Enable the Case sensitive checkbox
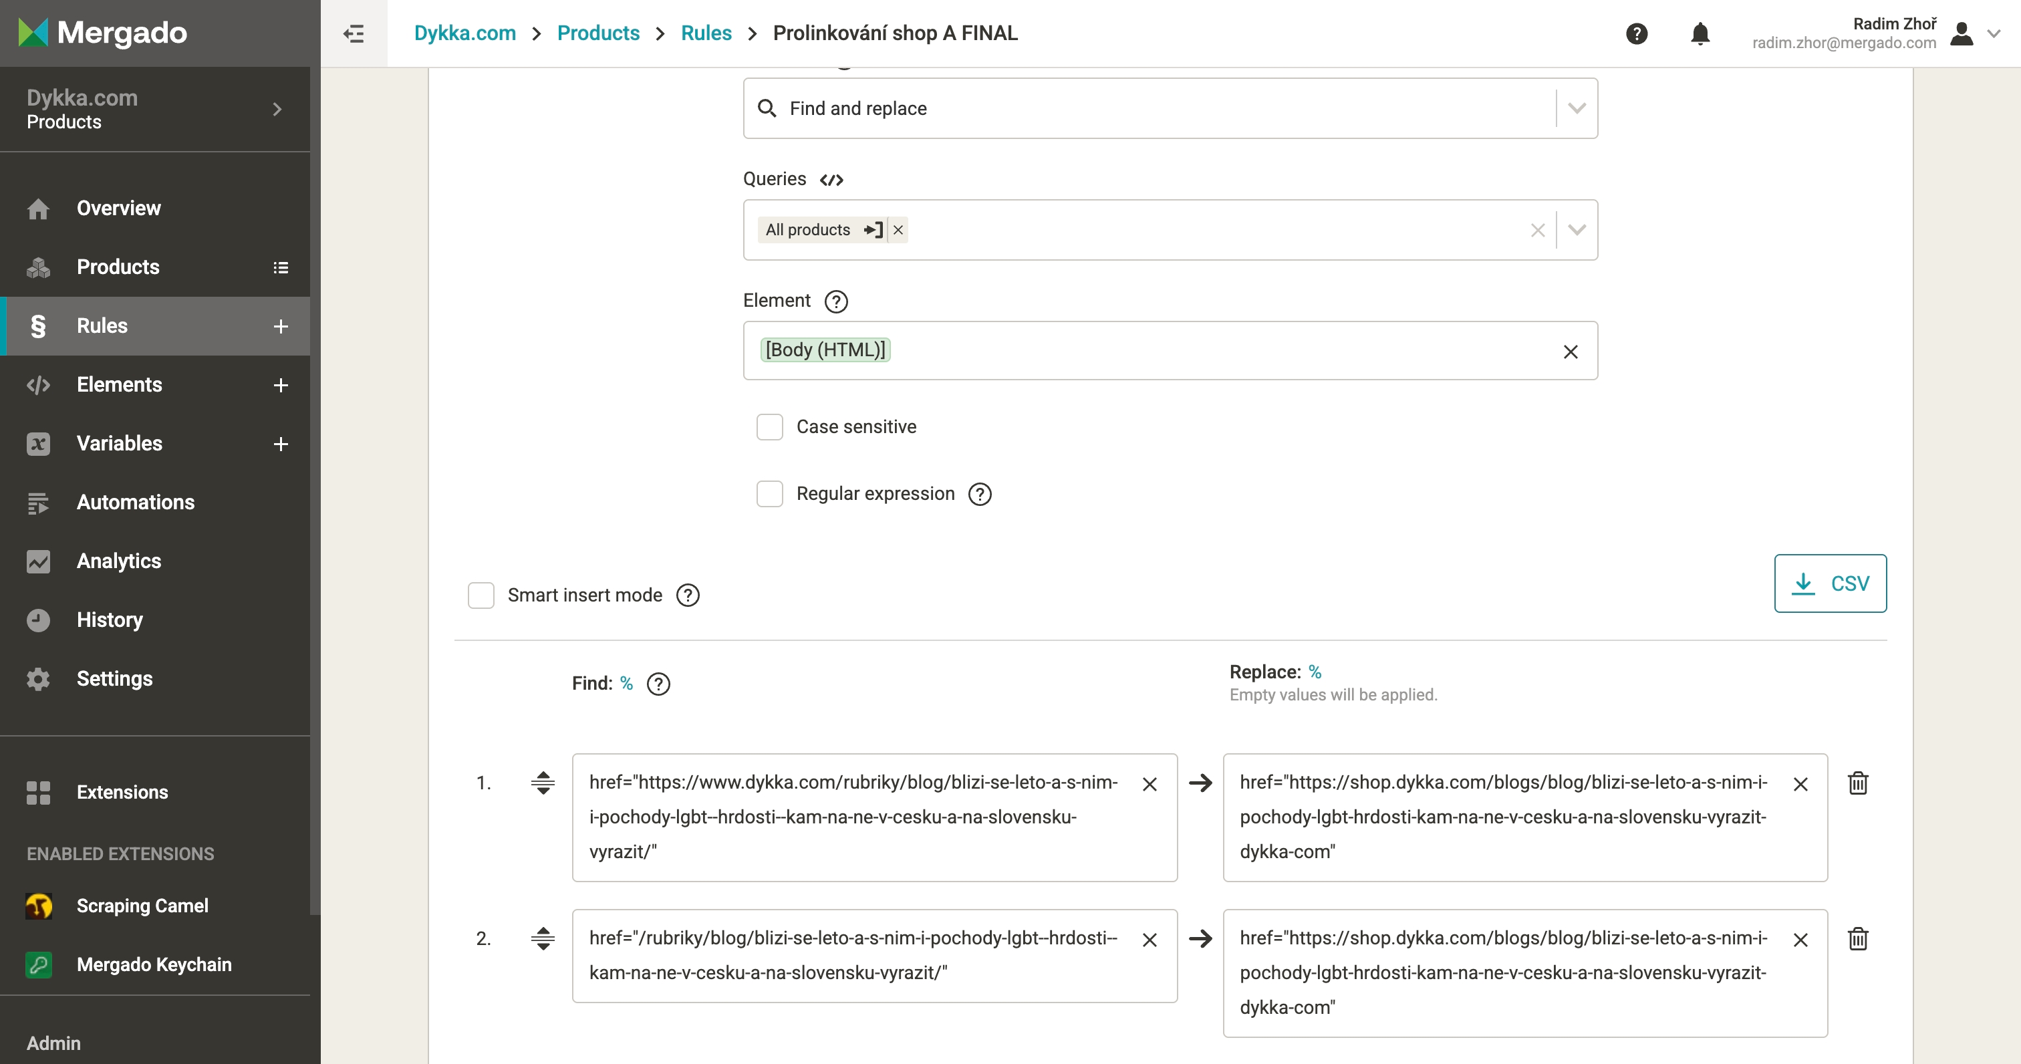The height and width of the screenshot is (1064, 2021). point(770,427)
